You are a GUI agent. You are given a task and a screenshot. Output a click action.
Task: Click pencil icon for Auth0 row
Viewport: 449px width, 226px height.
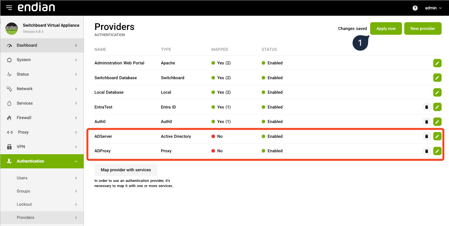click(x=437, y=122)
